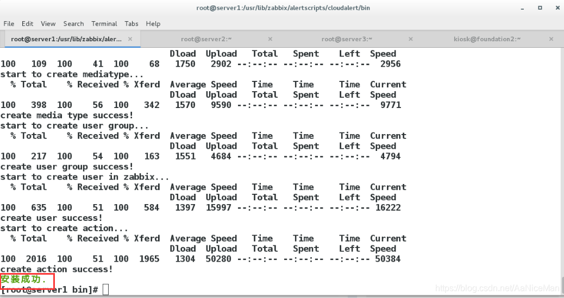Minimize the terminal window
564x298 pixels.
tap(522, 8)
